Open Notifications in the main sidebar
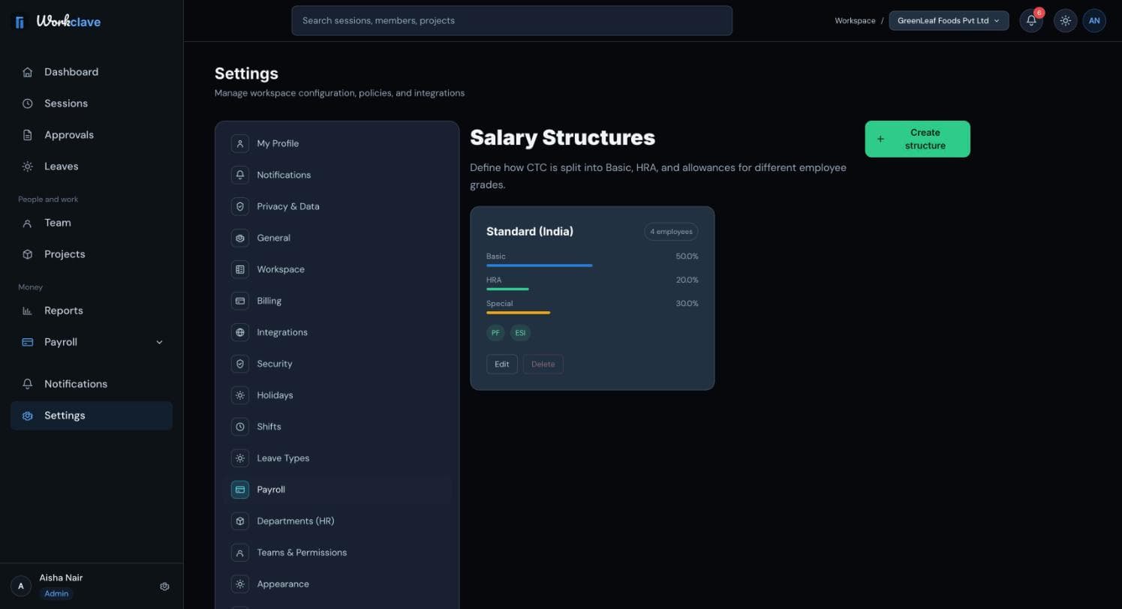Viewport: 1122px width, 609px height. pos(92,384)
